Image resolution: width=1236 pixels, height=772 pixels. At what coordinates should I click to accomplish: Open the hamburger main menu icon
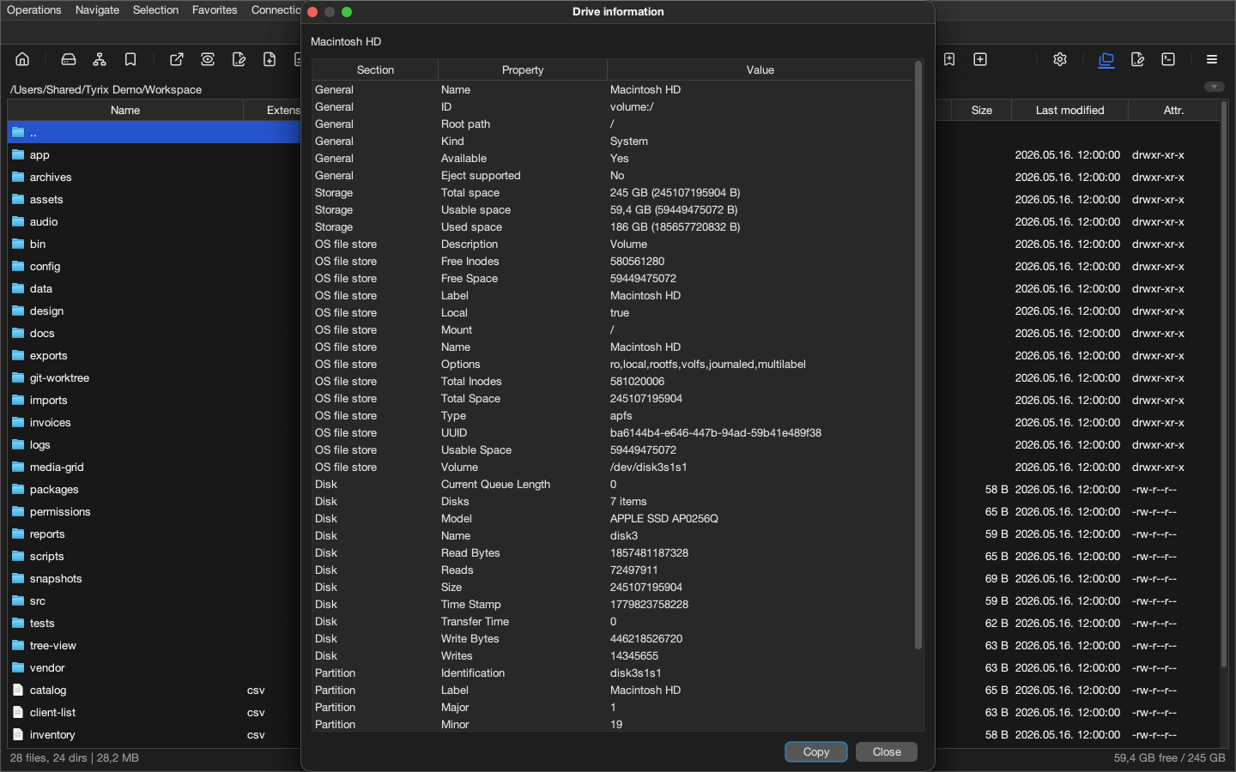(1212, 59)
